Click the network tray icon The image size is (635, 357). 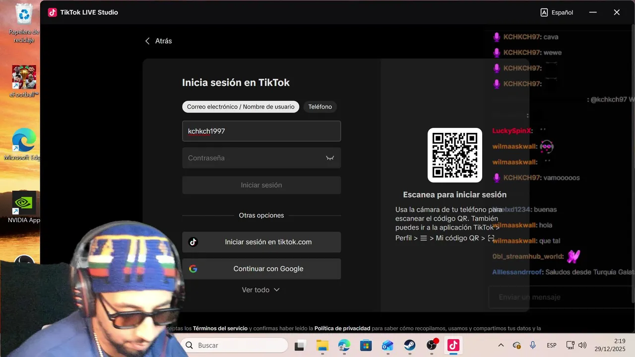click(x=570, y=345)
